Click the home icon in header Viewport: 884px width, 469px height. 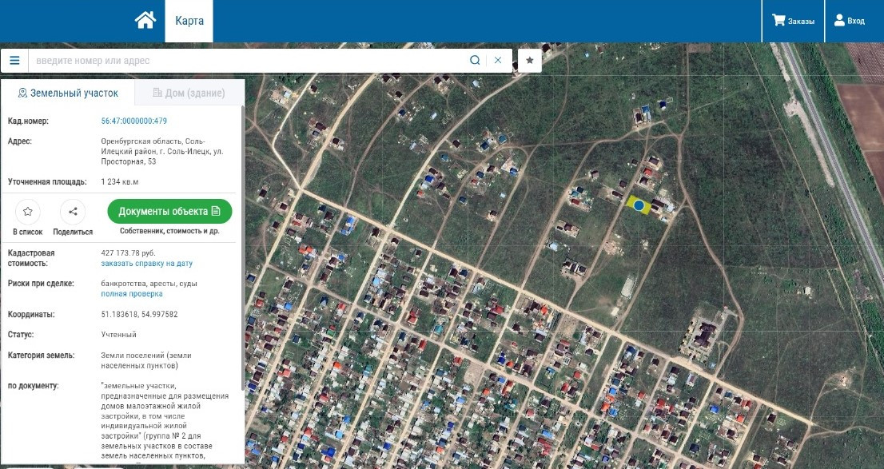pyautogui.click(x=145, y=21)
